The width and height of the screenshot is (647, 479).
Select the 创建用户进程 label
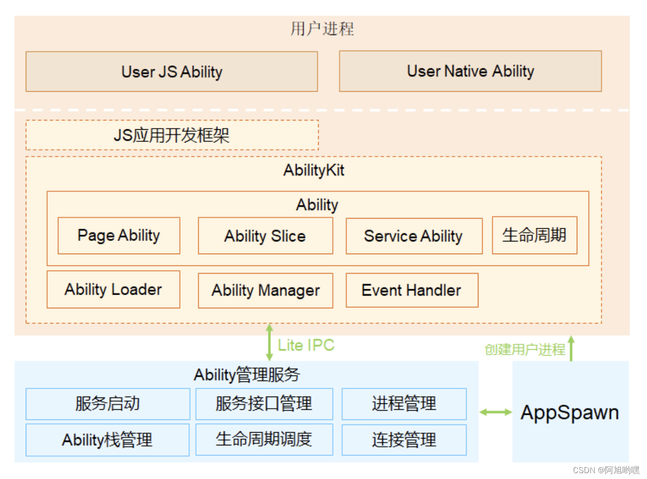(x=525, y=349)
